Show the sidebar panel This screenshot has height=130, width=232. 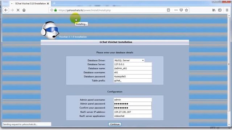pos(220,10)
